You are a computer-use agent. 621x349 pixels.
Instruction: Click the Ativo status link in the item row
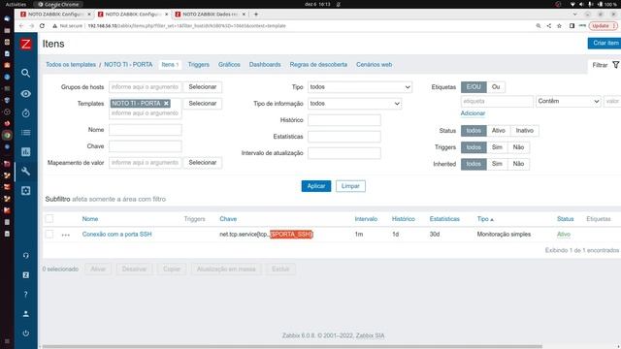point(563,235)
